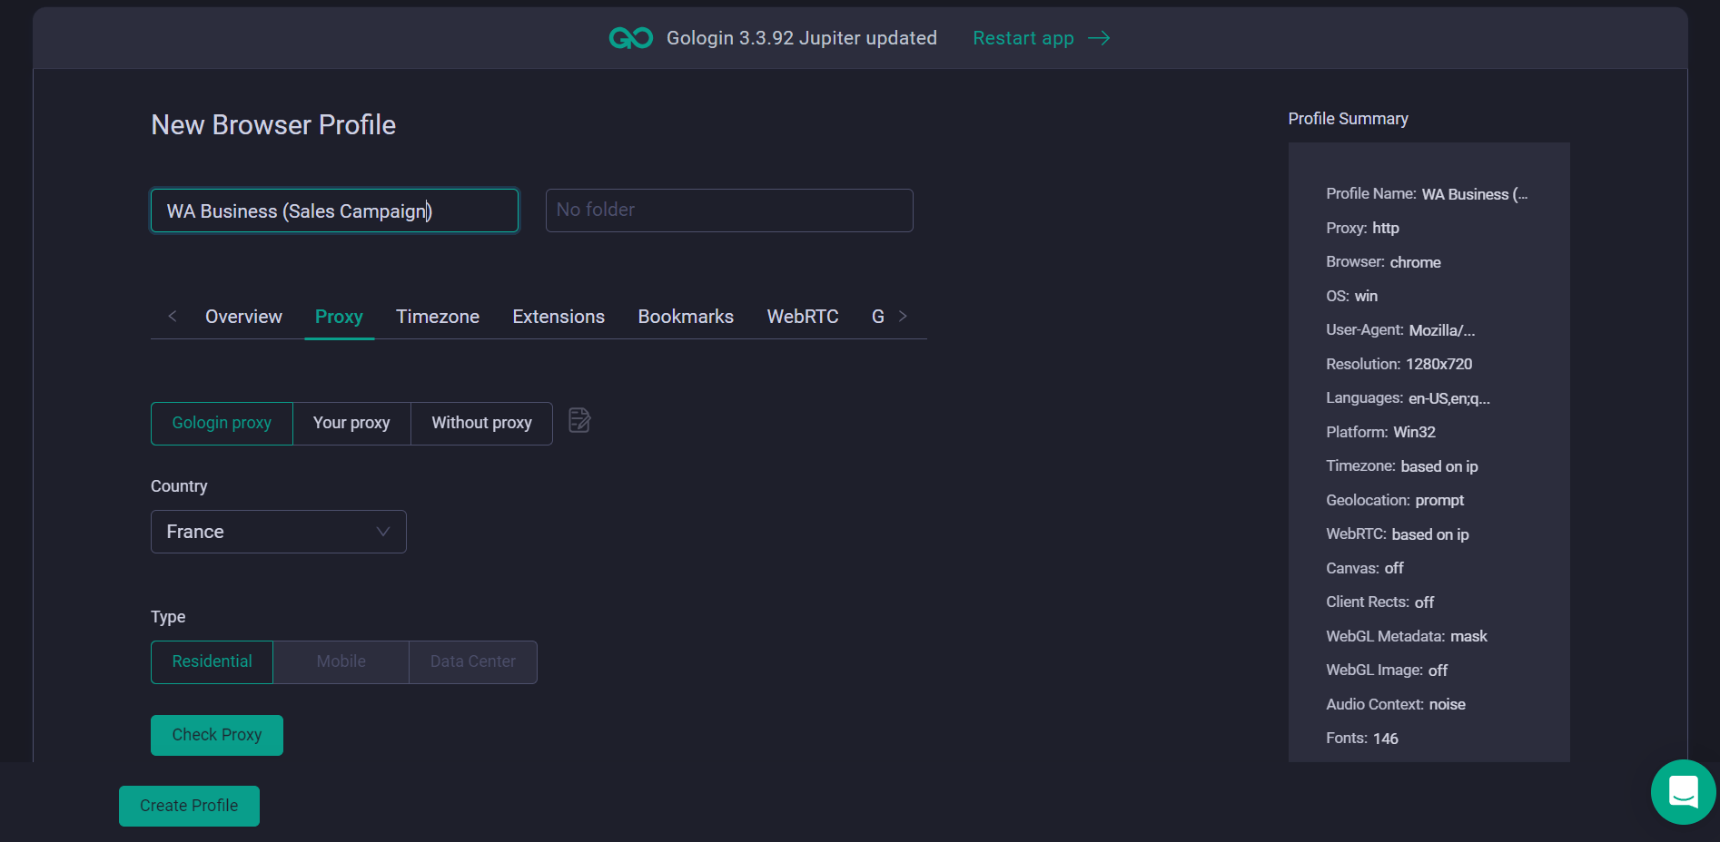Click the Restart app link
Screen dimensions: 1720x842
pos(1023,38)
